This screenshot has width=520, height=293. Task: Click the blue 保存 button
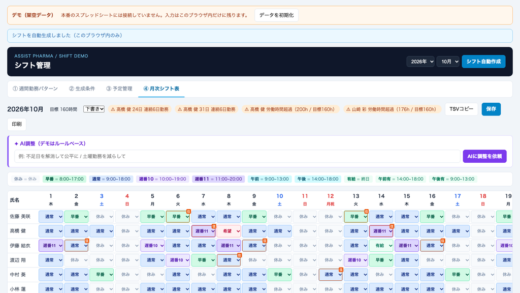(491, 109)
